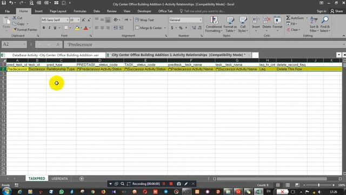Pause the screen recording
Screen dimensions: 346x195
[164, 184]
